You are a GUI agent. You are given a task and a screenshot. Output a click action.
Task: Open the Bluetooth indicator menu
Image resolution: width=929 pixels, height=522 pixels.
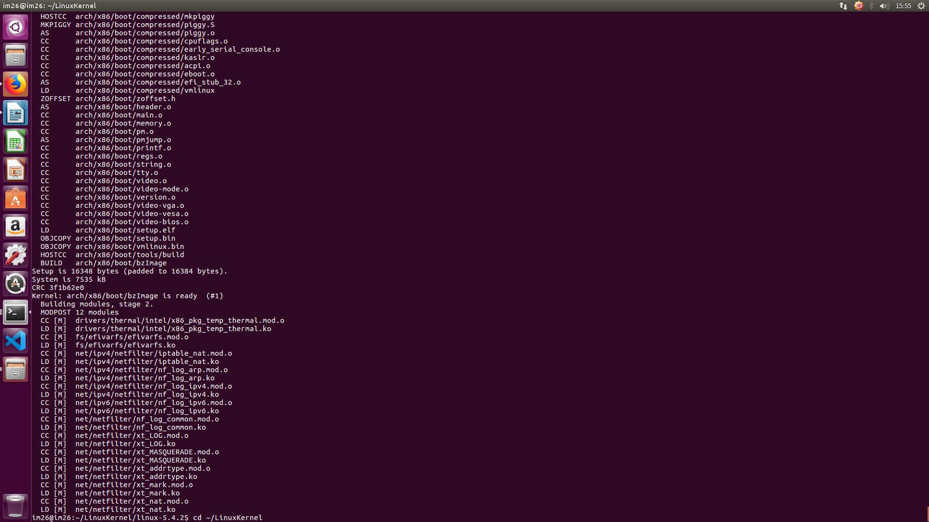(x=871, y=6)
